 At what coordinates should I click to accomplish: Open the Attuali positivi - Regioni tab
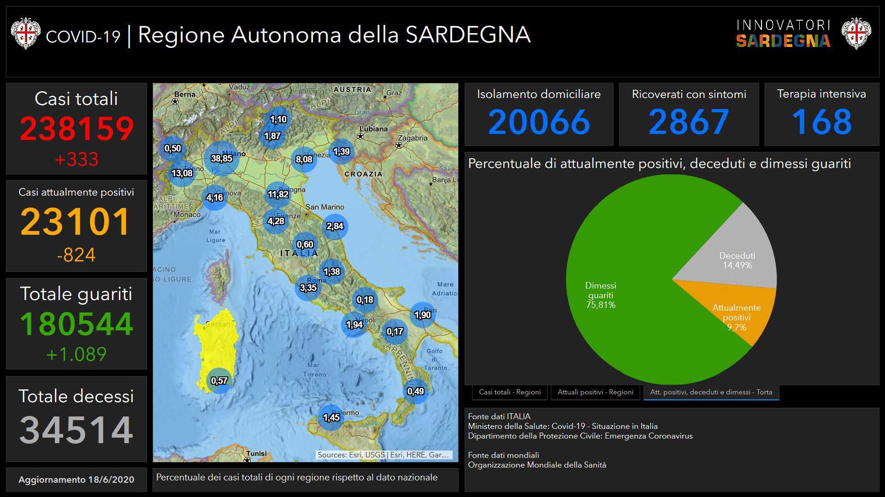pos(595,392)
